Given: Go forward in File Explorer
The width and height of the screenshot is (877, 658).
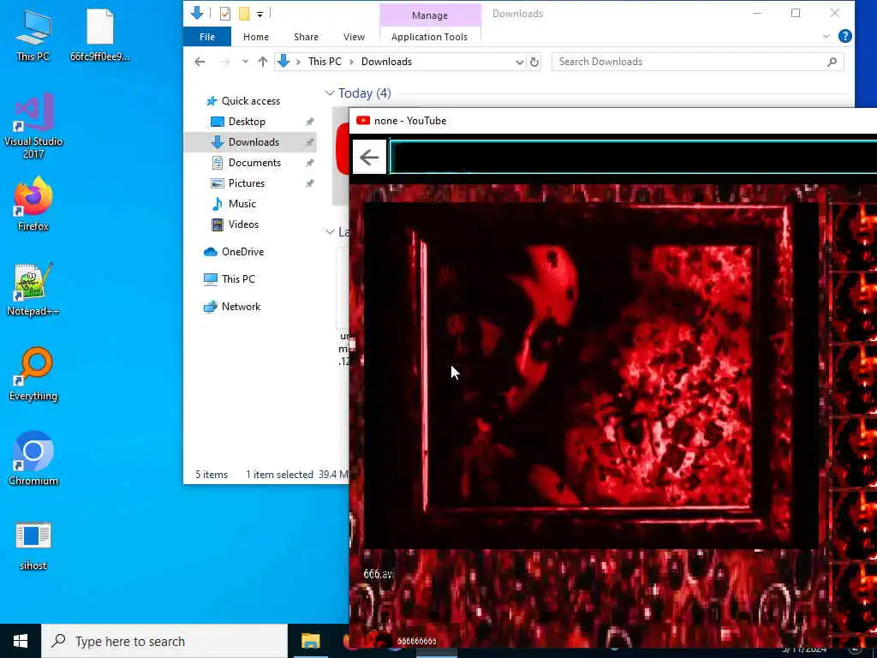Looking at the screenshot, I should [224, 62].
